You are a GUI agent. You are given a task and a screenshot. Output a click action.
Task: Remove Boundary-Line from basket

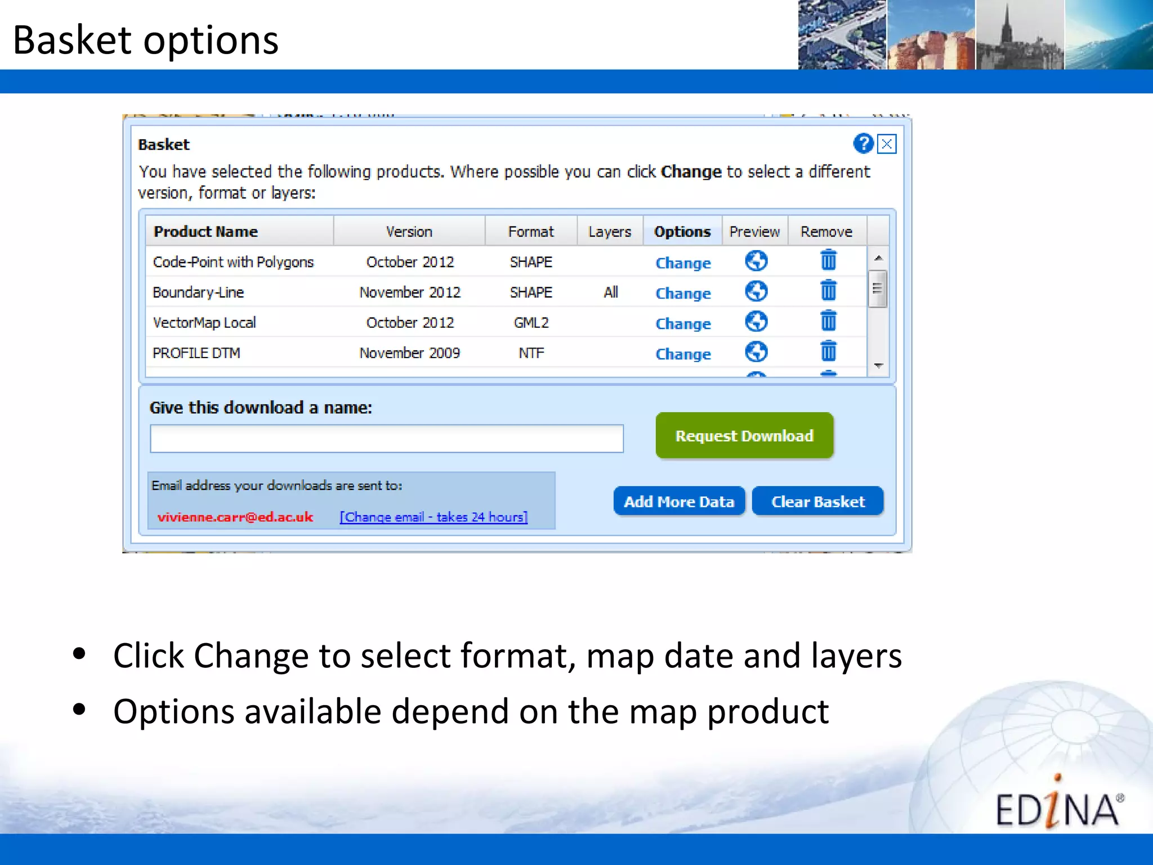(x=828, y=291)
